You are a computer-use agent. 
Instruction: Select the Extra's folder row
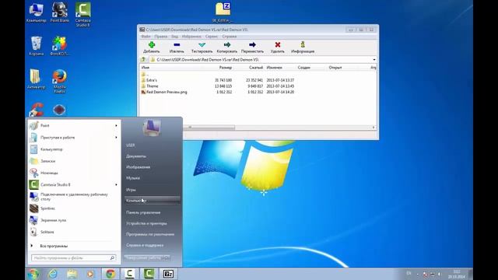(218, 80)
